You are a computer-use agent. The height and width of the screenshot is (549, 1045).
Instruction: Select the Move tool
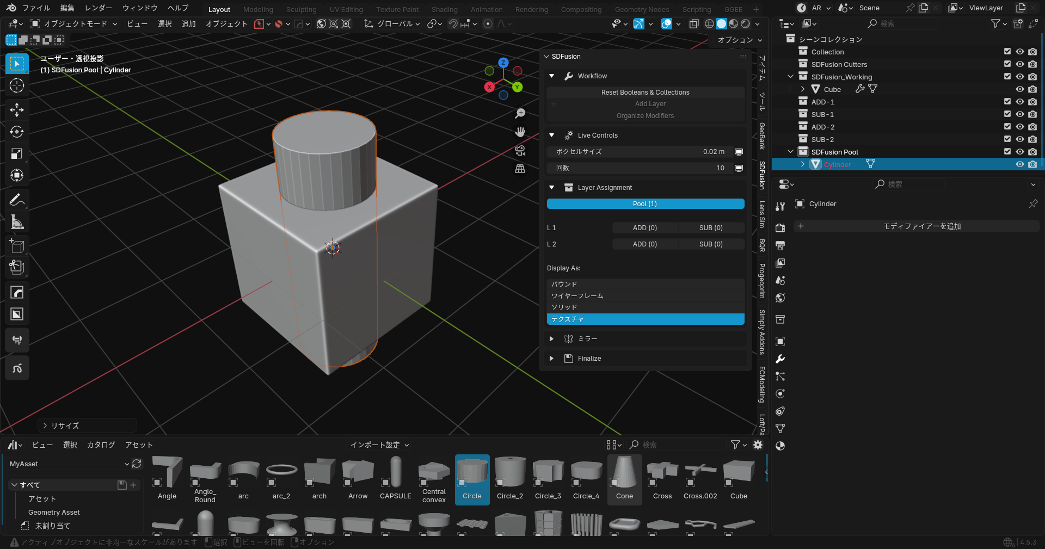17,109
